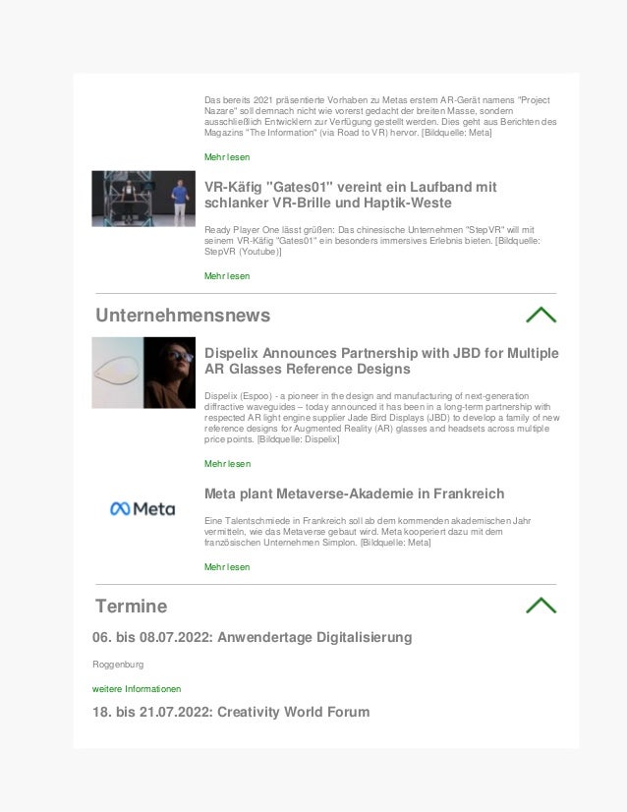The height and width of the screenshot is (812, 627).
Task: Collapse the Unternehmensnews section chevron
Action: pos(541,315)
